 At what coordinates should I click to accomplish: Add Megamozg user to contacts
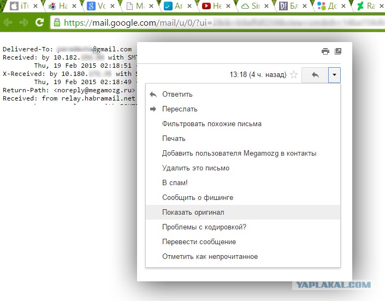tap(239, 154)
